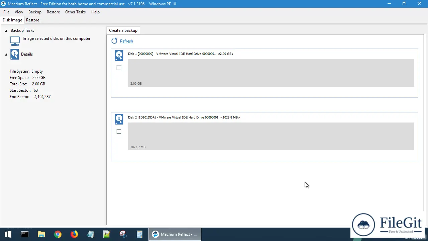Click the Refresh circular arrow icon

click(x=114, y=41)
